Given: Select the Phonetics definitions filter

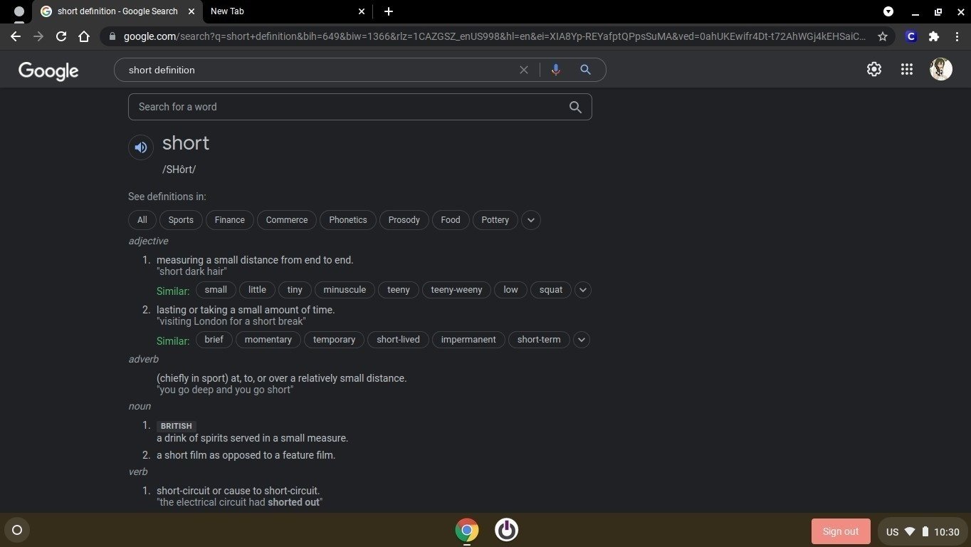Looking at the screenshot, I should tap(347, 220).
